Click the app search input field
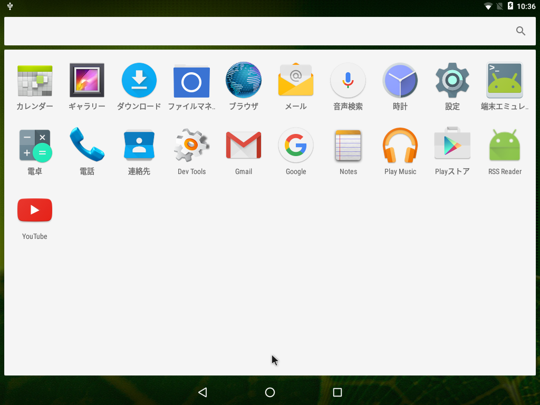Image resolution: width=540 pixels, height=405 pixels. 270,31
